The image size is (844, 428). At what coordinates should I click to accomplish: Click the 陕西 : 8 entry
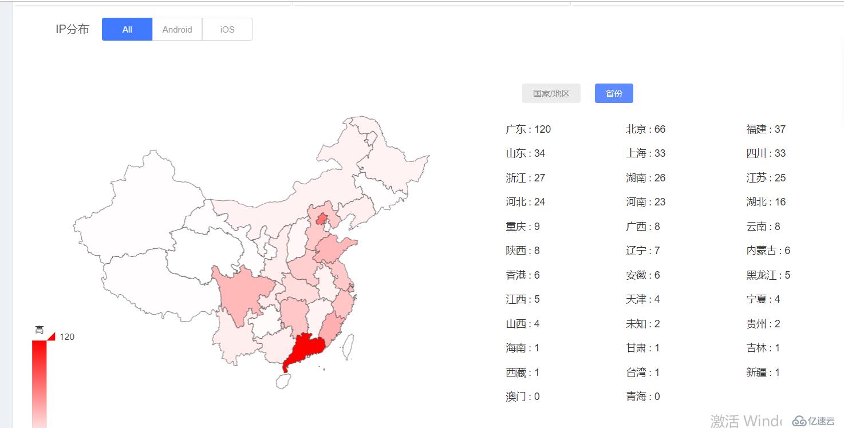point(523,251)
